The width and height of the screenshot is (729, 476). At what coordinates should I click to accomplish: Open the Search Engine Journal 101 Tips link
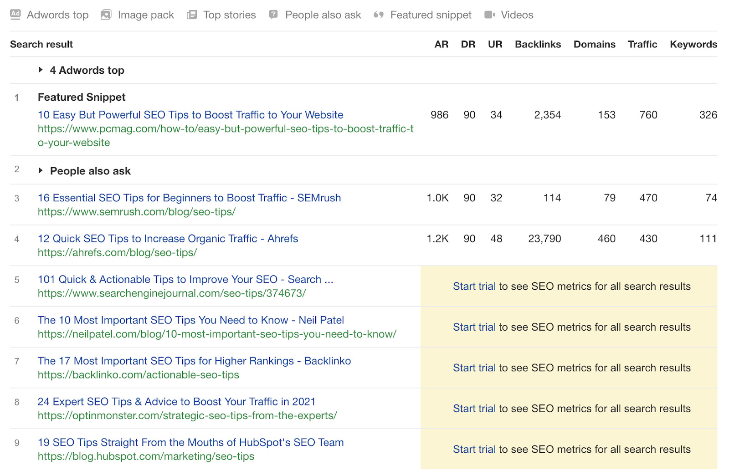click(185, 279)
